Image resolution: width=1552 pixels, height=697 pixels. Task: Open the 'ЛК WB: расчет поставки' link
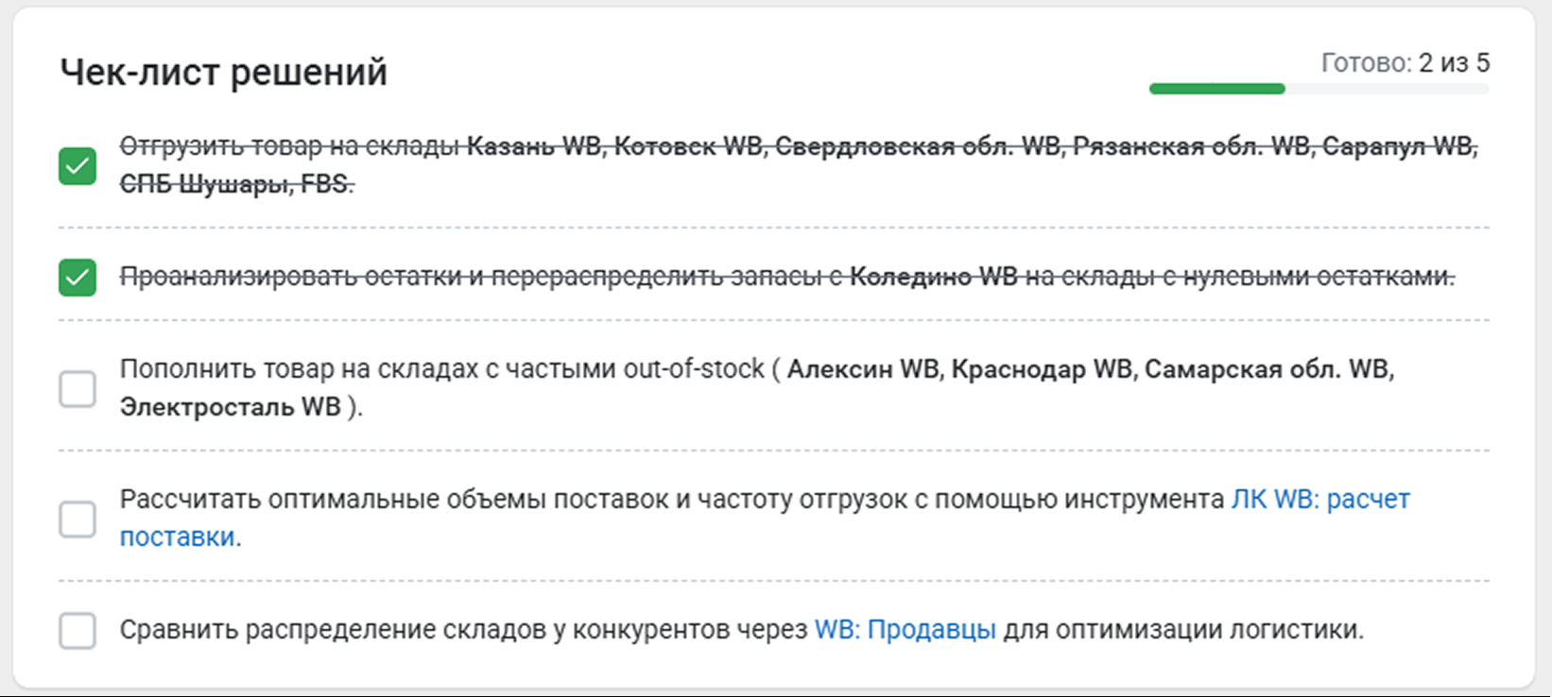1319,499
